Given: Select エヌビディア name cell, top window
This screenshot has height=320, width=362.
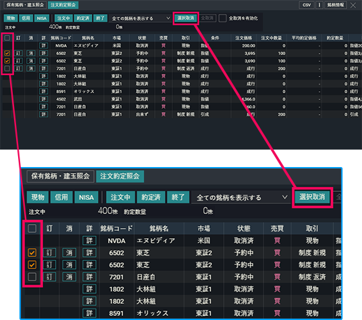Looking at the screenshot, I should [x=86, y=46].
